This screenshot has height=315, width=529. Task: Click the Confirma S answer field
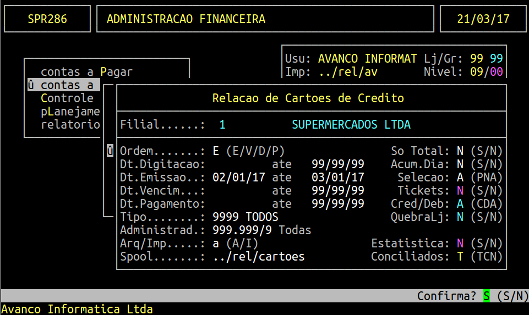coord(486,296)
